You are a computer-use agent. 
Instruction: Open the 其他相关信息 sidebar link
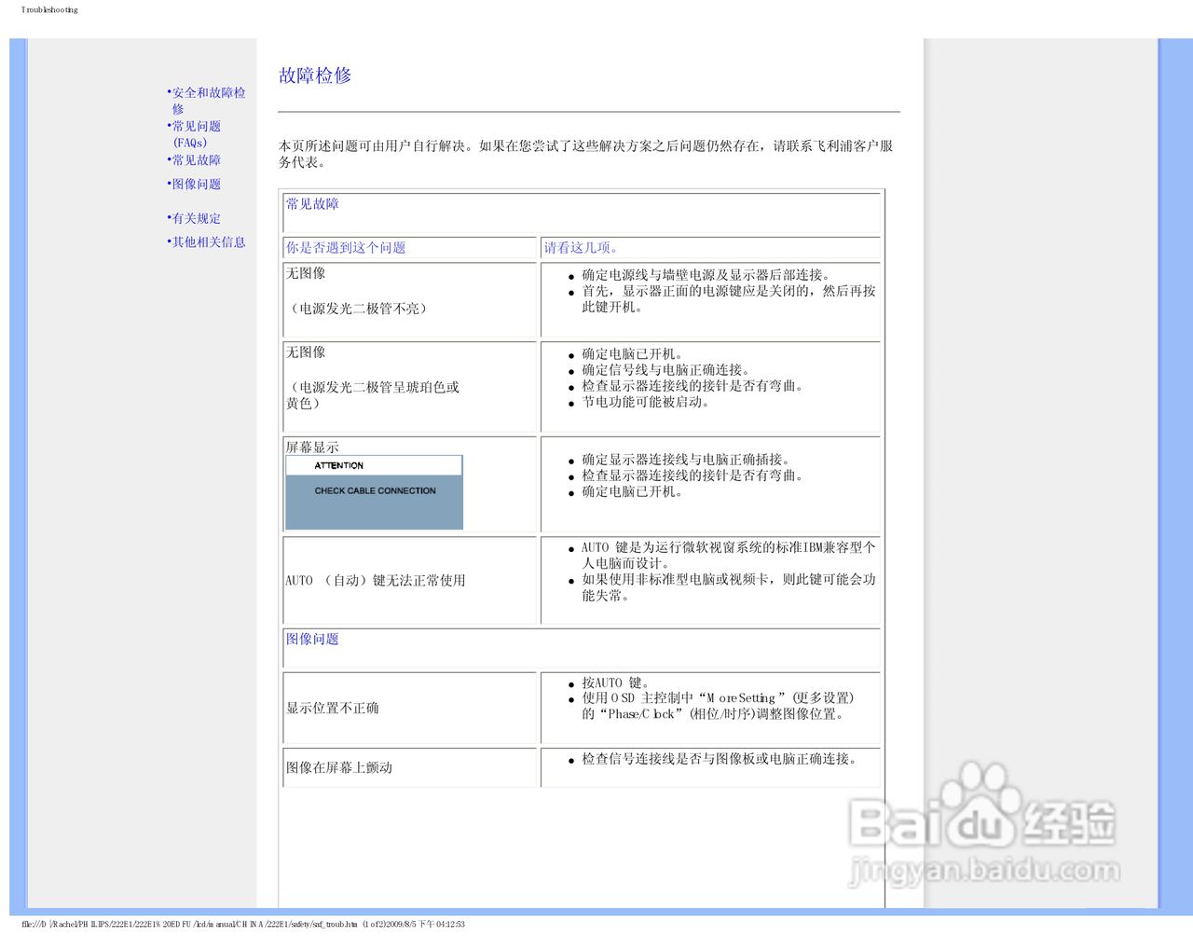coord(208,241)
